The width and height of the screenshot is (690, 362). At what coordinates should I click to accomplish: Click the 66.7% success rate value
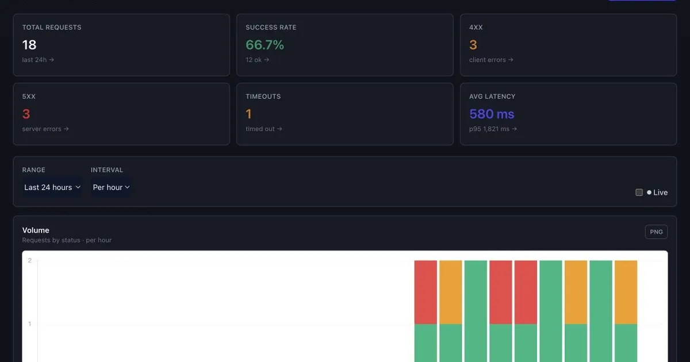pos(265,45)
